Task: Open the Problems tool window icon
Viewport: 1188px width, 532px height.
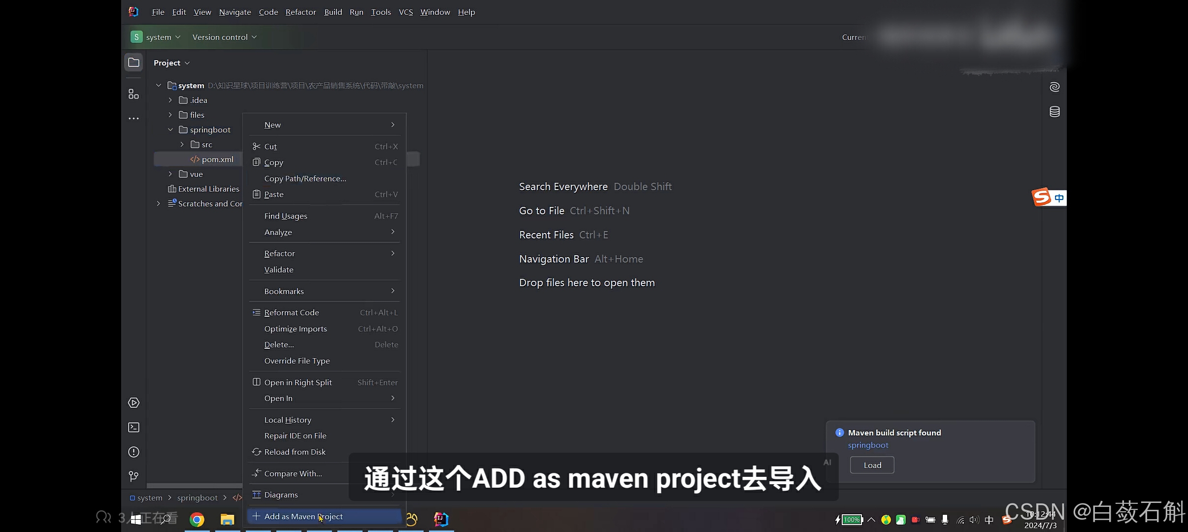Action: 133,452
